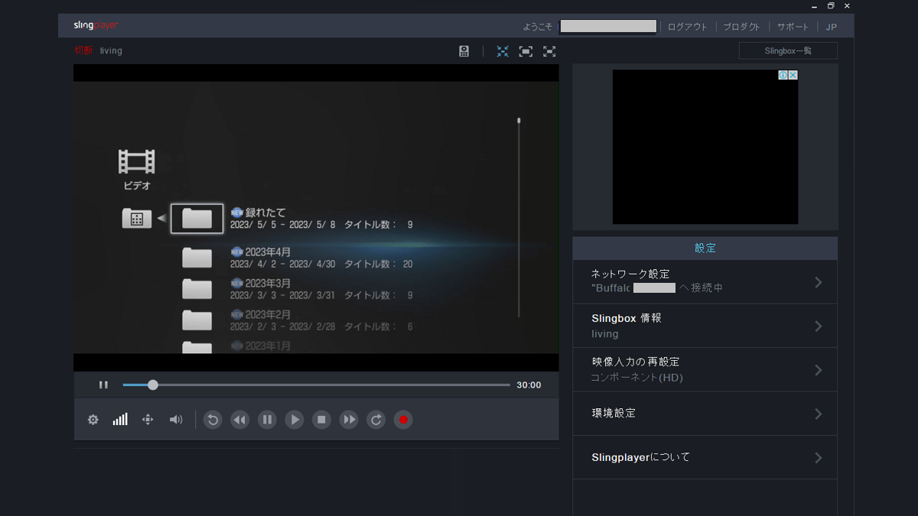918x516 pixels.
Task: Click the 30:00 time label
Action: pyautogui.click(x=529, y=385)
